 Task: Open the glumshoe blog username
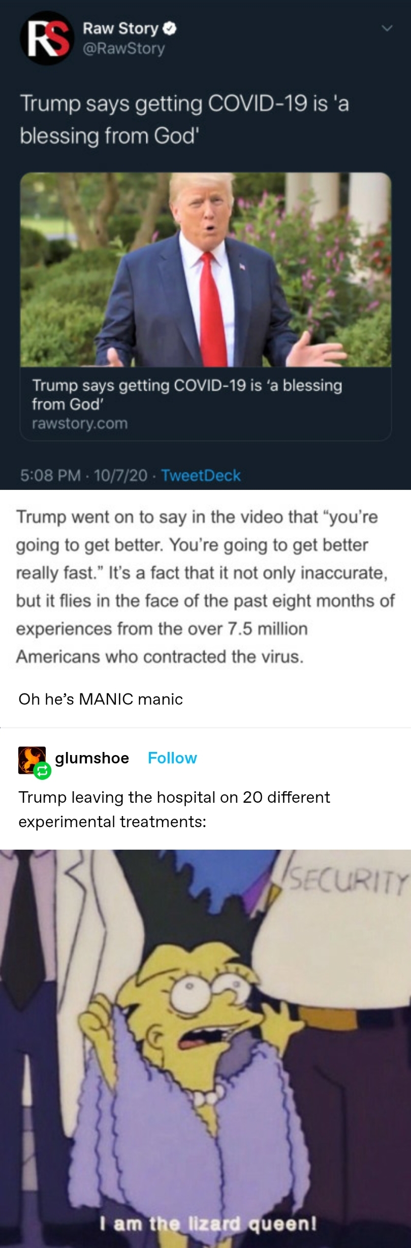tap(92, 758)
